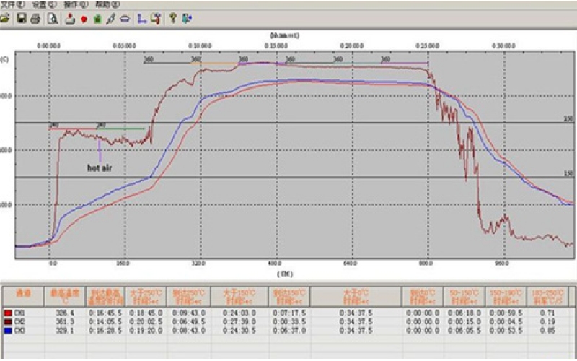The image size is (577, 361).
Task: Click the blue axis settings icon
Action: pyautogui.click(x=141, y=19)
